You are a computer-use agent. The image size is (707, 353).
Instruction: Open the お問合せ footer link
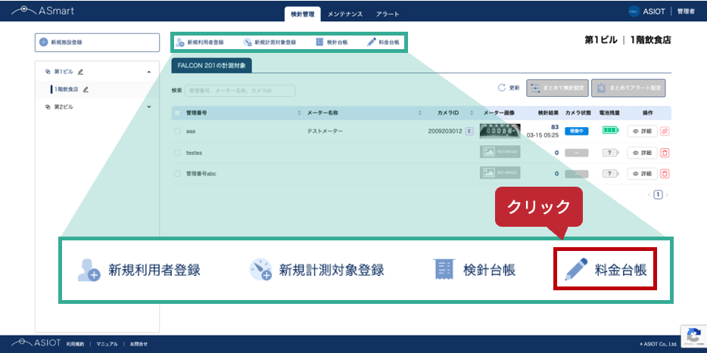tap(139, 344)
